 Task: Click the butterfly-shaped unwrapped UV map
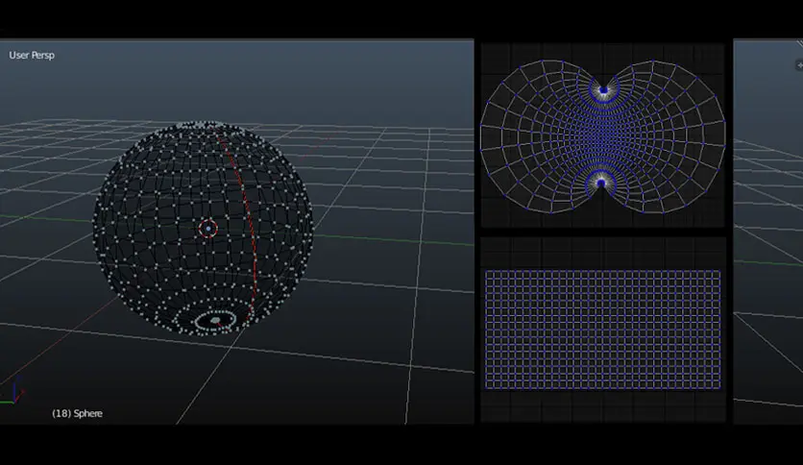(x=603, y=136)
